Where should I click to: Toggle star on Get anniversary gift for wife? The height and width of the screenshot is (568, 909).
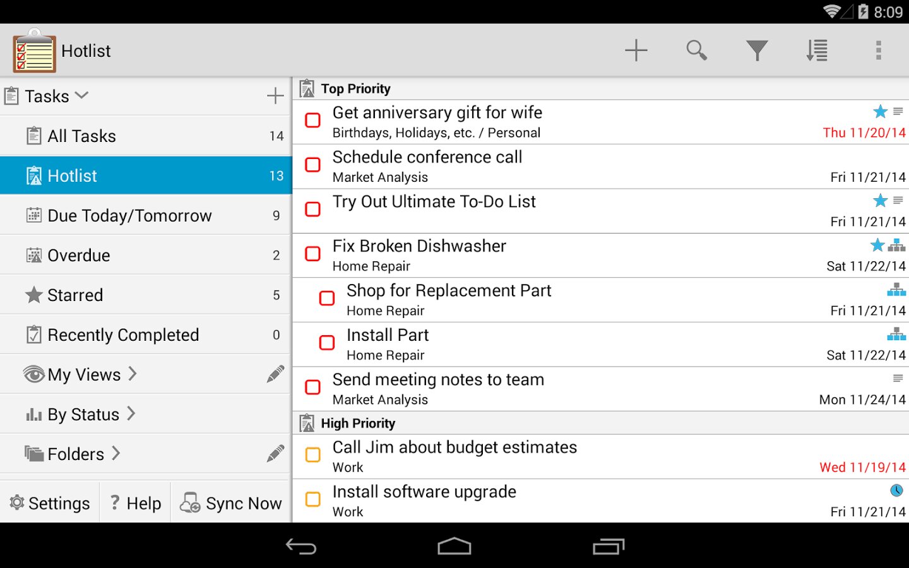(880, 112)
